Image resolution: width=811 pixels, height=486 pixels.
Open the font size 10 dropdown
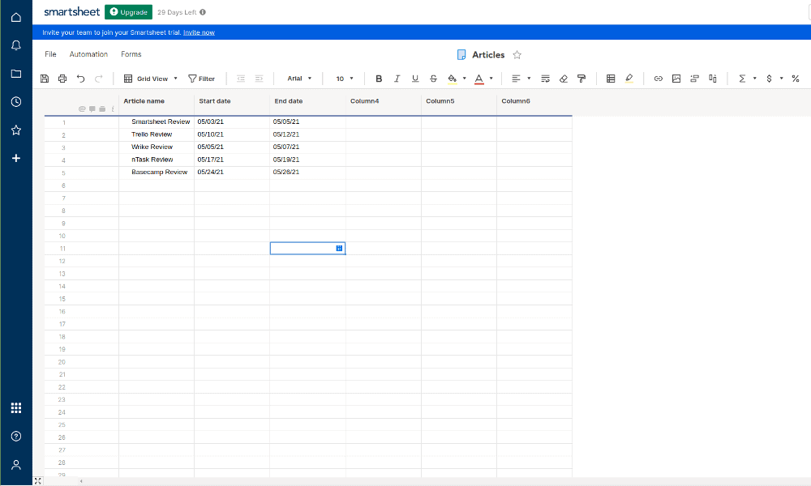pyautogui.click(x=345, y=79)
